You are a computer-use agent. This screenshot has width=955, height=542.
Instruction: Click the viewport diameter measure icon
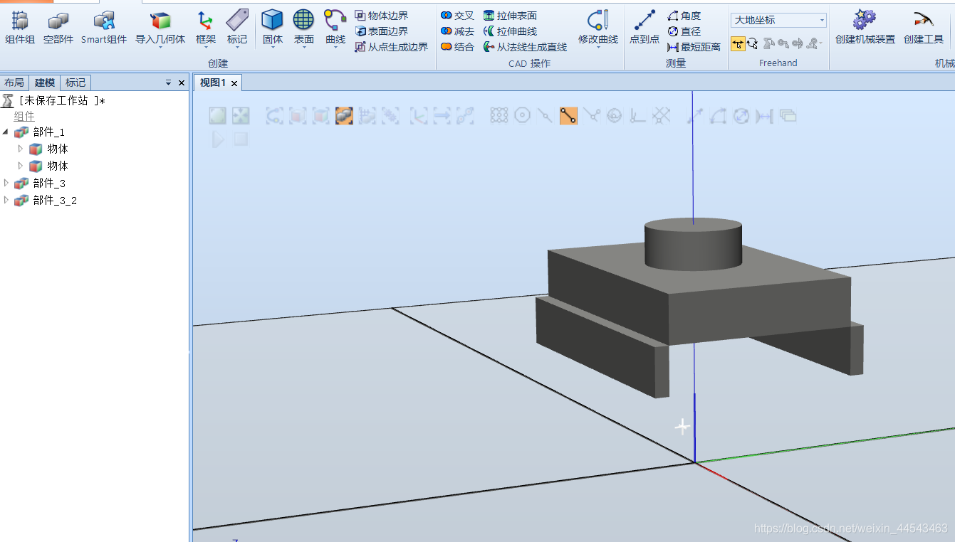coord(741,115)
